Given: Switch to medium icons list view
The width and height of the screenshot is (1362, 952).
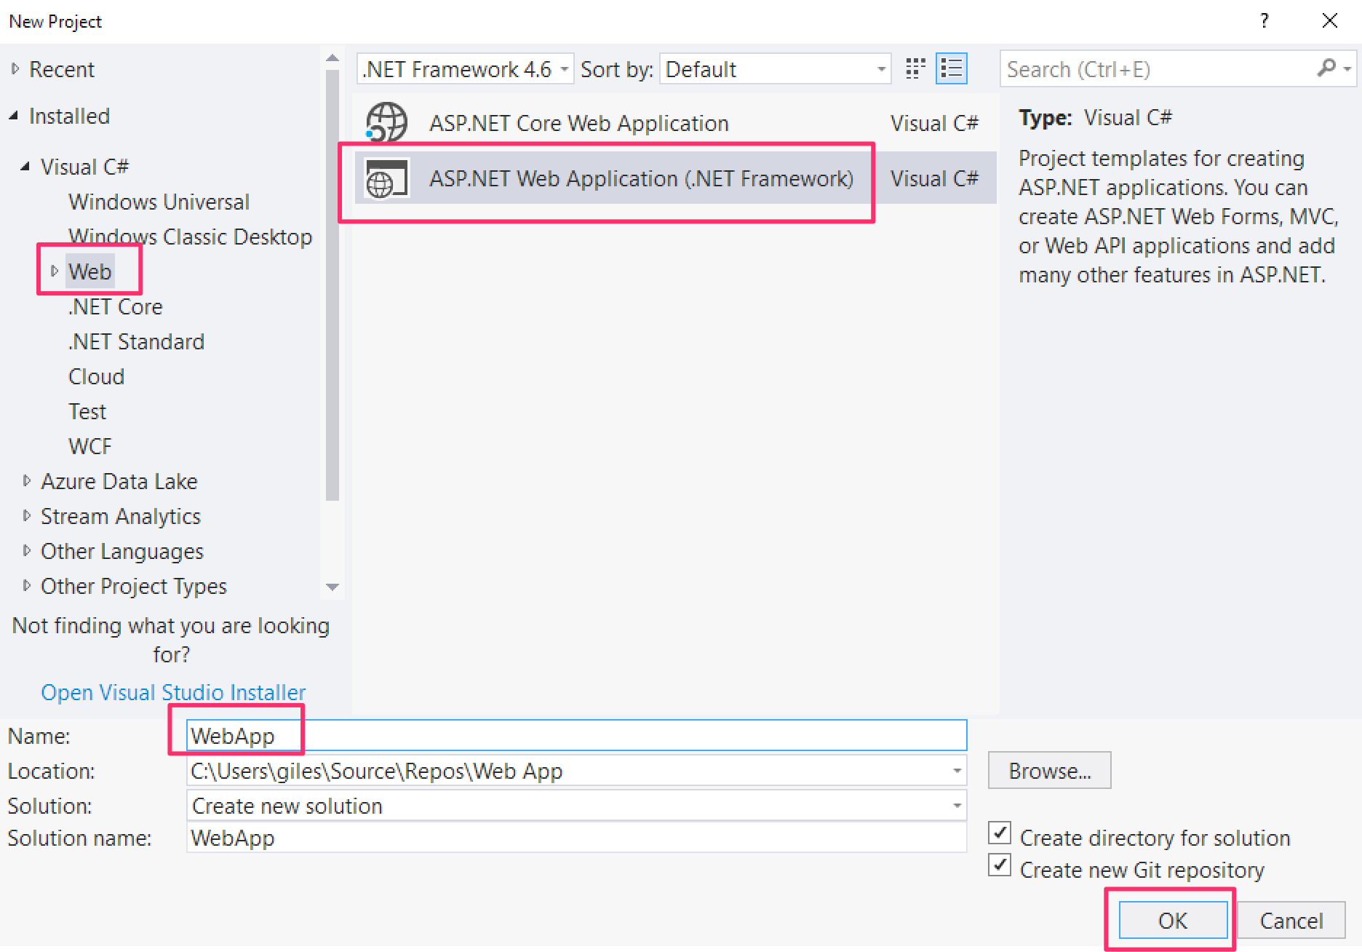Looking at the screenshot, I should [x=952, y=69].
